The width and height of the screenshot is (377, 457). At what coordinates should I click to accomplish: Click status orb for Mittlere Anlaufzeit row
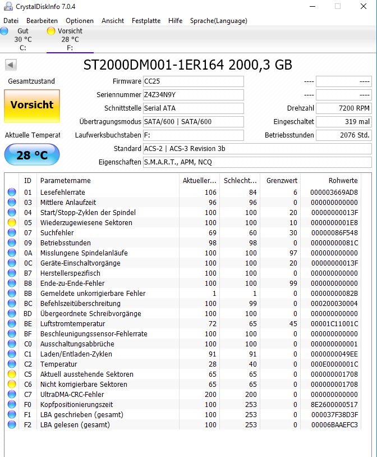(12, 202)
